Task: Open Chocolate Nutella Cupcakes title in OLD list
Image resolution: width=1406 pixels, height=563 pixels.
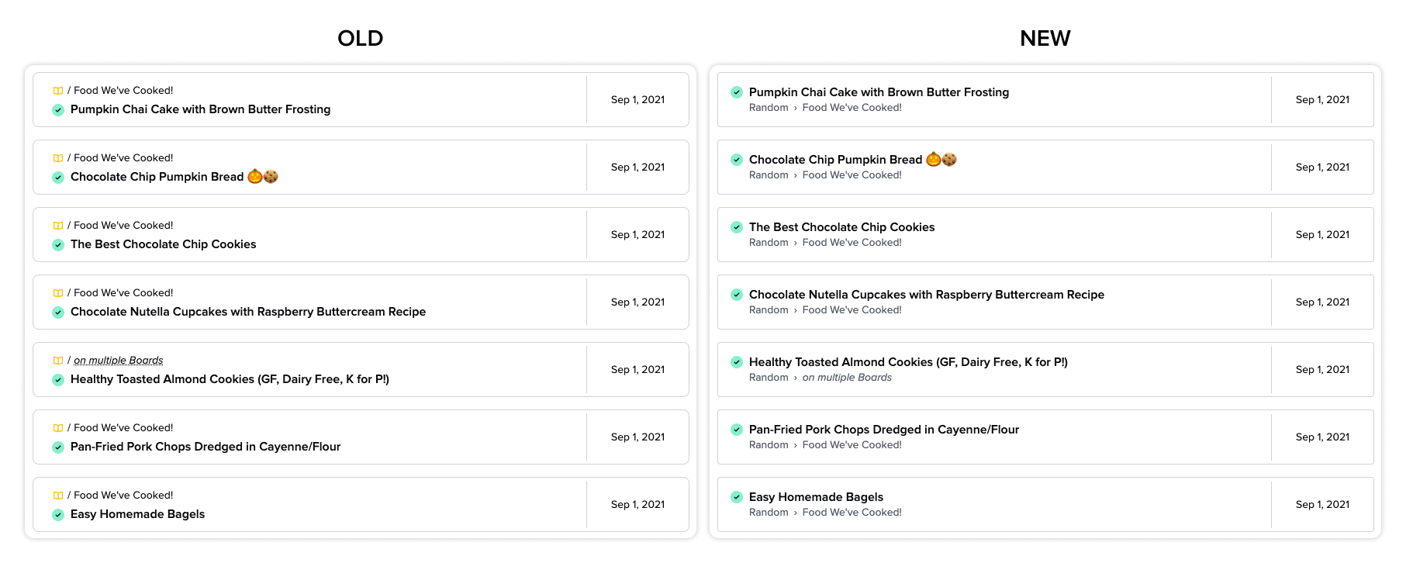Action: point(248,312)
